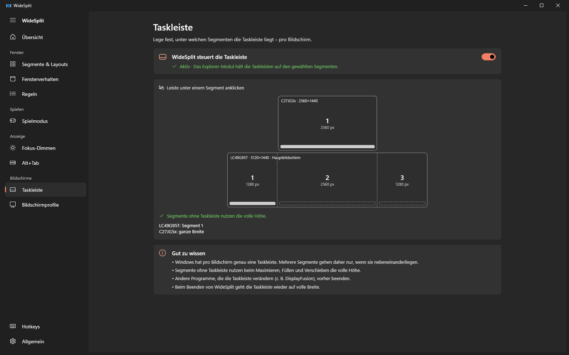Open Spielmodus page
Image resolution: width=569 pixels, height=355 pixels.
tap(46, 121)
